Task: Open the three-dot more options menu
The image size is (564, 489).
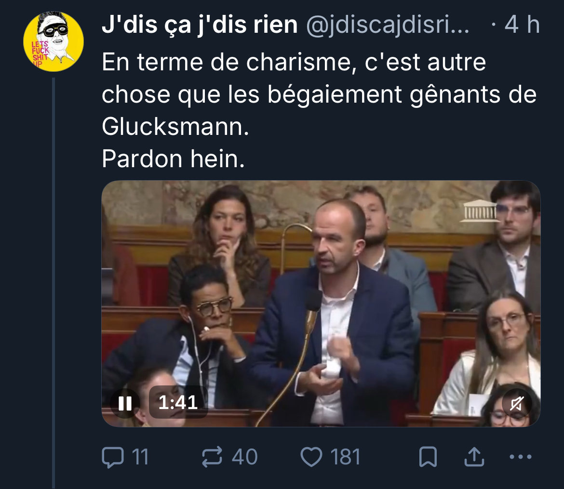Action: pyautogui.click(x=521, y=457)
